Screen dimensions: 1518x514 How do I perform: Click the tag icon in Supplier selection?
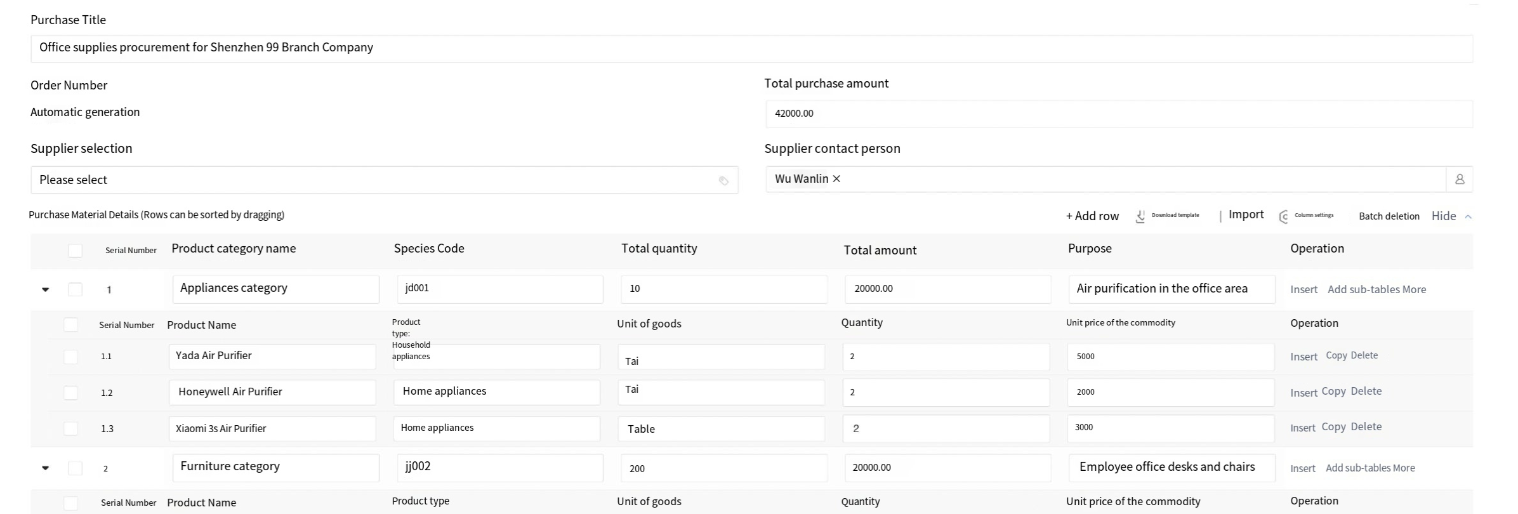click(x=723, y=181)
